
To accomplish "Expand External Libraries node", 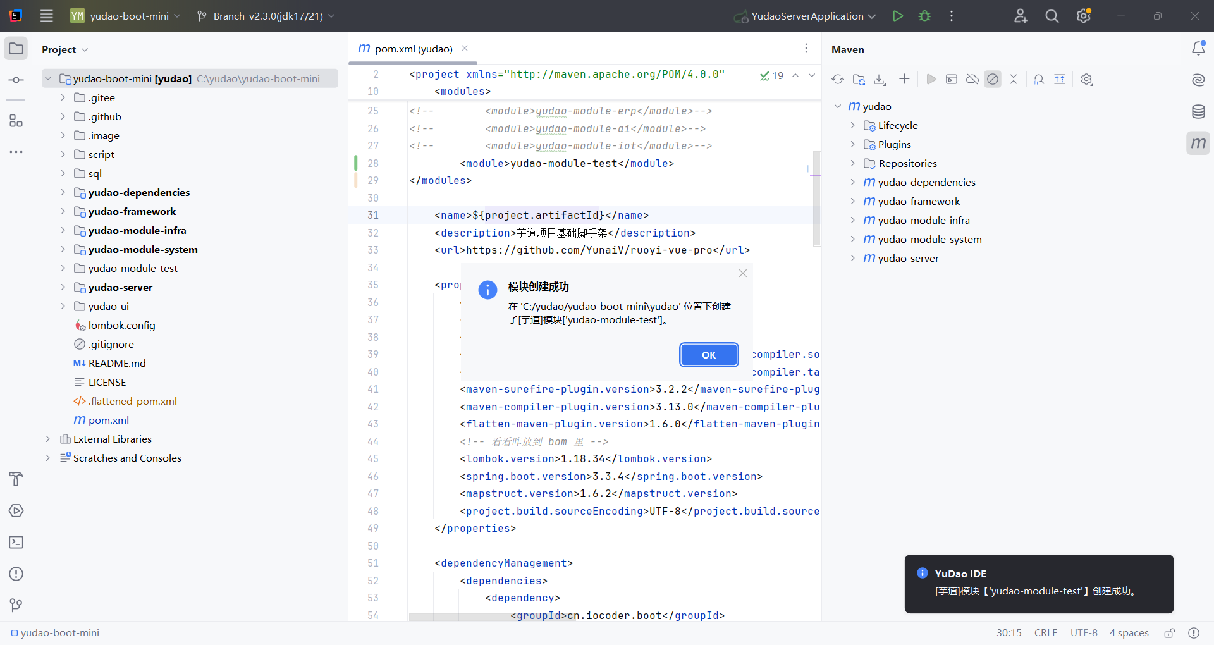I will coord(47,439).
